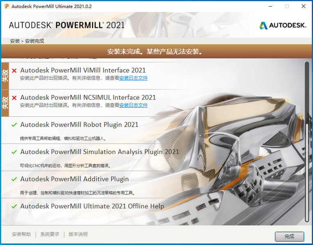
Task: Click the 安装完成 breadcrumb
Action: tap(34, 41)
